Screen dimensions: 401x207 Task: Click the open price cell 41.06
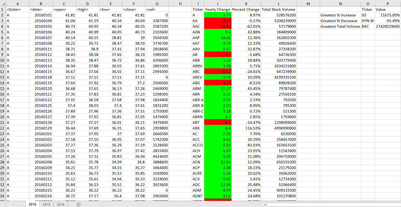[64, 21]
